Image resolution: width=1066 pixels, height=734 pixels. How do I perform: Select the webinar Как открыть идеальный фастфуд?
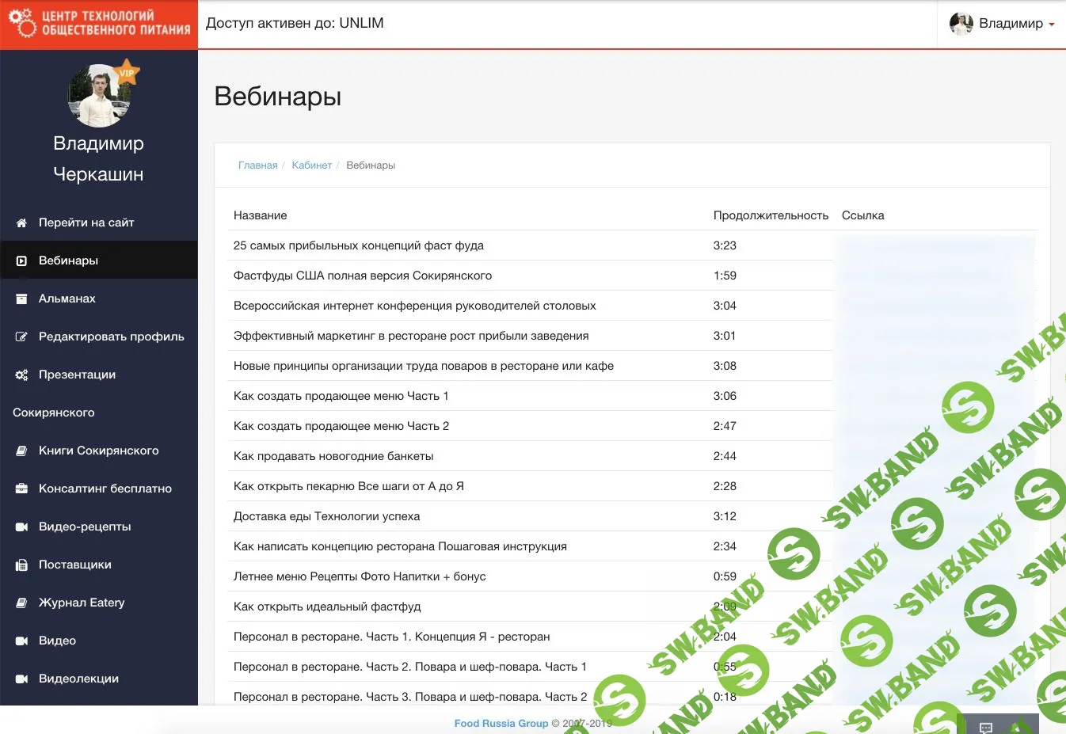327,607
